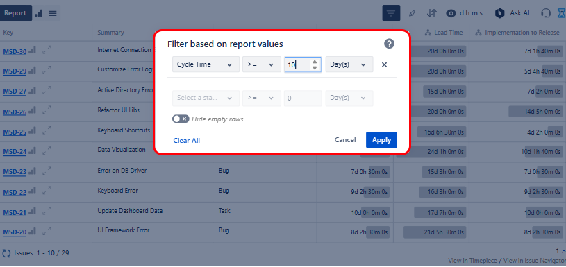Open issue MSD-20 link
566x267 pixels.
click(15, 232)
